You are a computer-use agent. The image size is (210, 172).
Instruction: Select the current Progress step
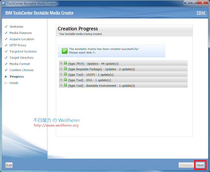coord(17,76)
